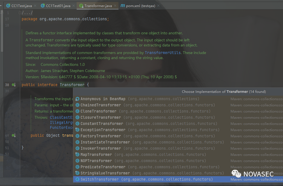Select the Transformer.java tab
Screen dimensions: 283x186
[98, 6]
